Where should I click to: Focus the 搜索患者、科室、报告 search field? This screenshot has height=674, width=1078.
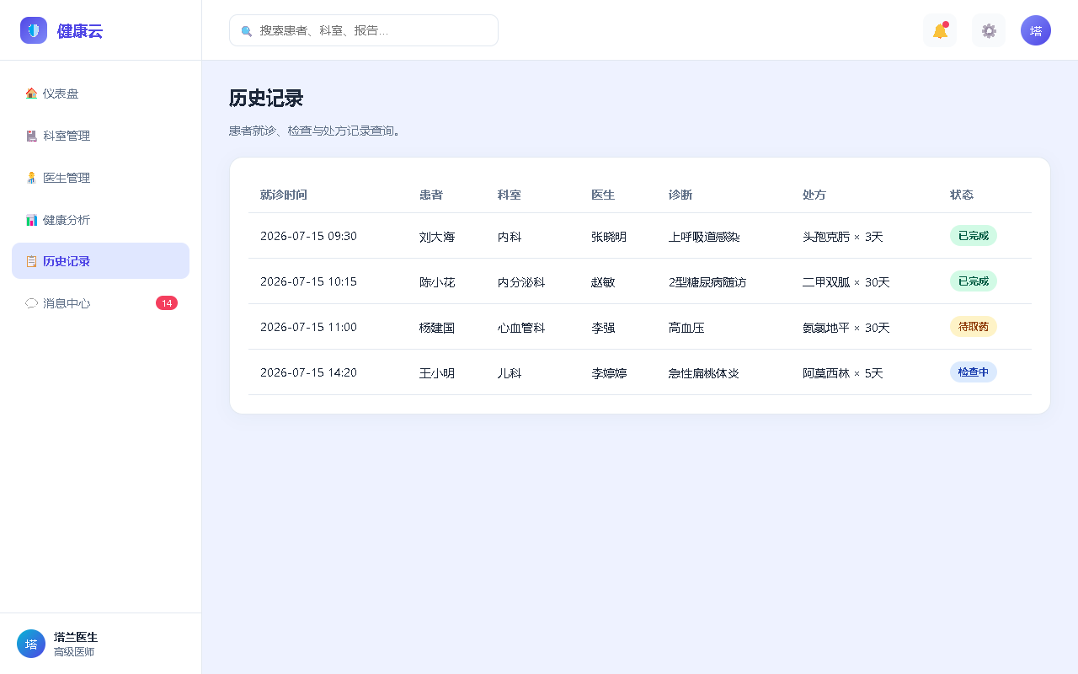coord(364,30)
